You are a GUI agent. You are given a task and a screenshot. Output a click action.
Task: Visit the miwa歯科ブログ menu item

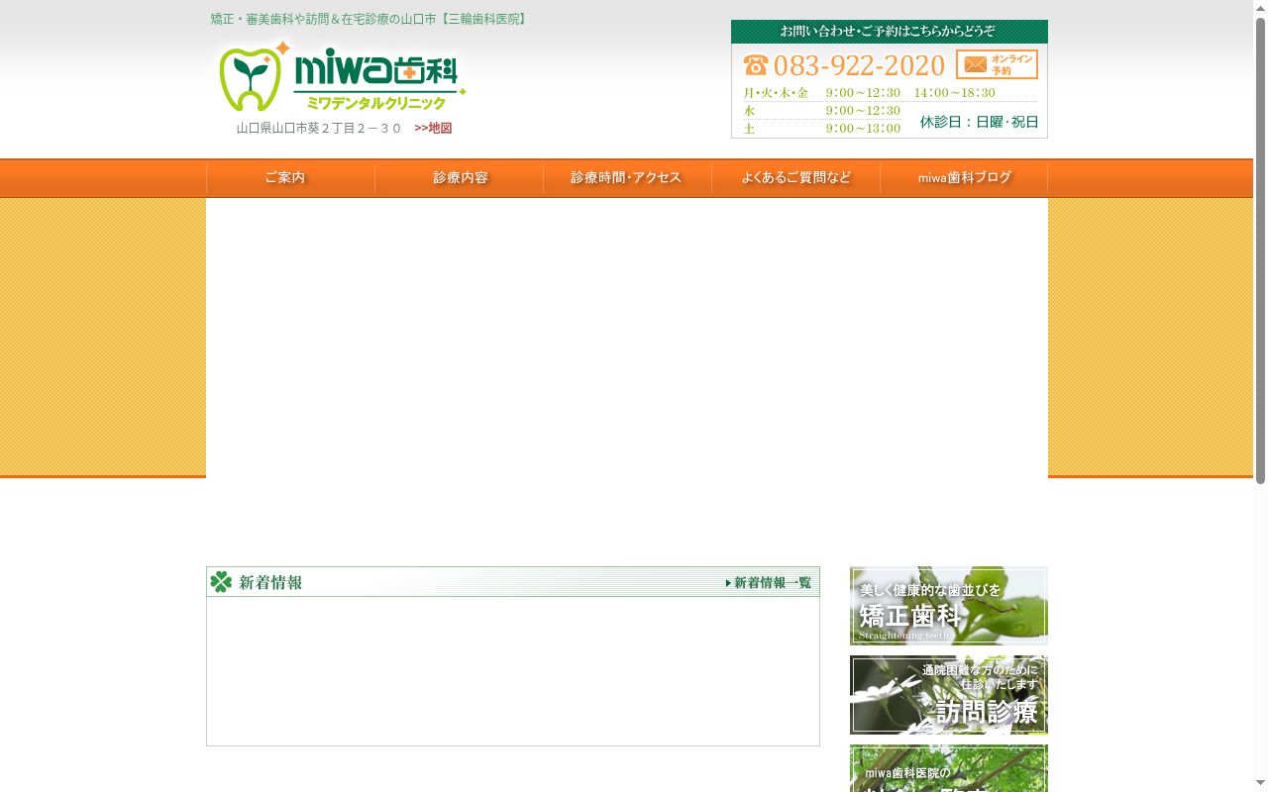pos(964,178)
